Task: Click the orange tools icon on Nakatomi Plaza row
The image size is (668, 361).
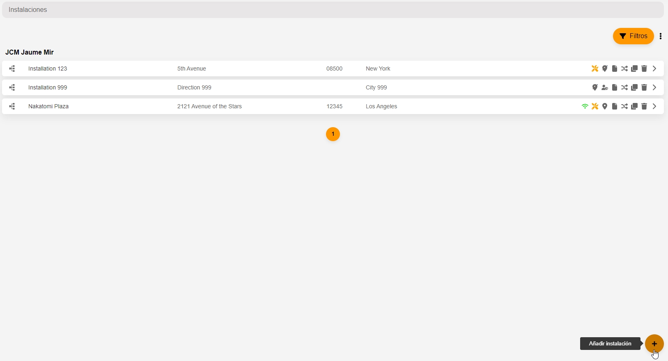Action: pyautogui.click(x=595, y=106)
